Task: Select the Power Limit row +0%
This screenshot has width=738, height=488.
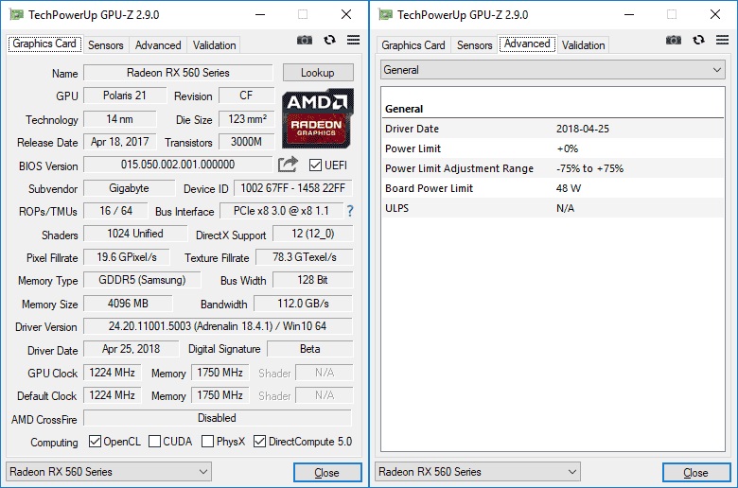Action: 553,148
